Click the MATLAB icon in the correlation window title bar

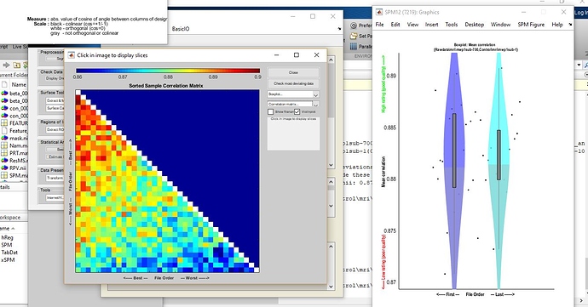tap(71, 55)
